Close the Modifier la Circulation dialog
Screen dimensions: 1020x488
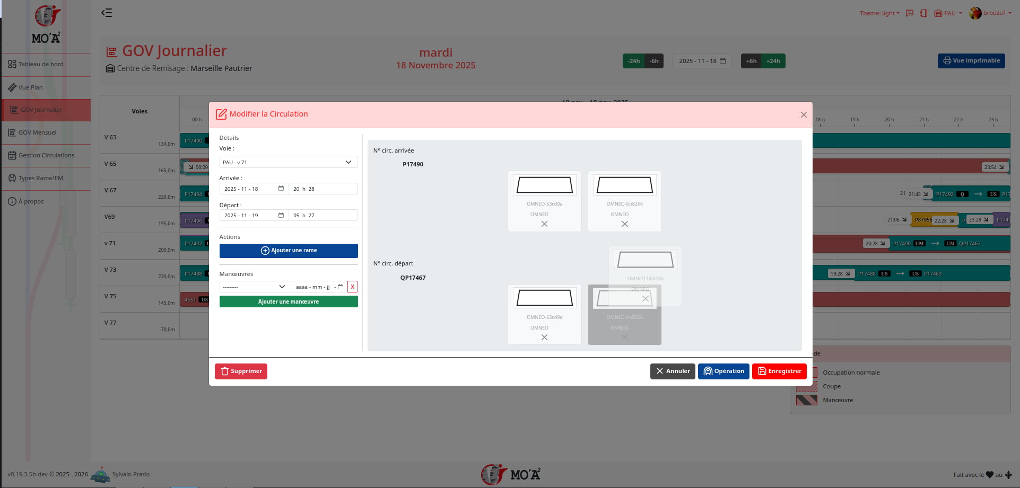pos(804,115)
